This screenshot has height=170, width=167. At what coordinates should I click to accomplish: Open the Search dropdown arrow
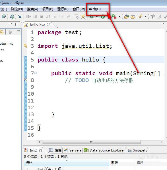point(146,17)
